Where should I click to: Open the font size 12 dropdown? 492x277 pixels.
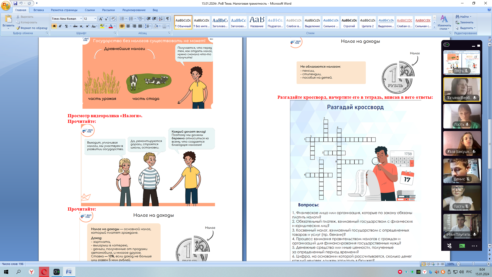point(95,19)
